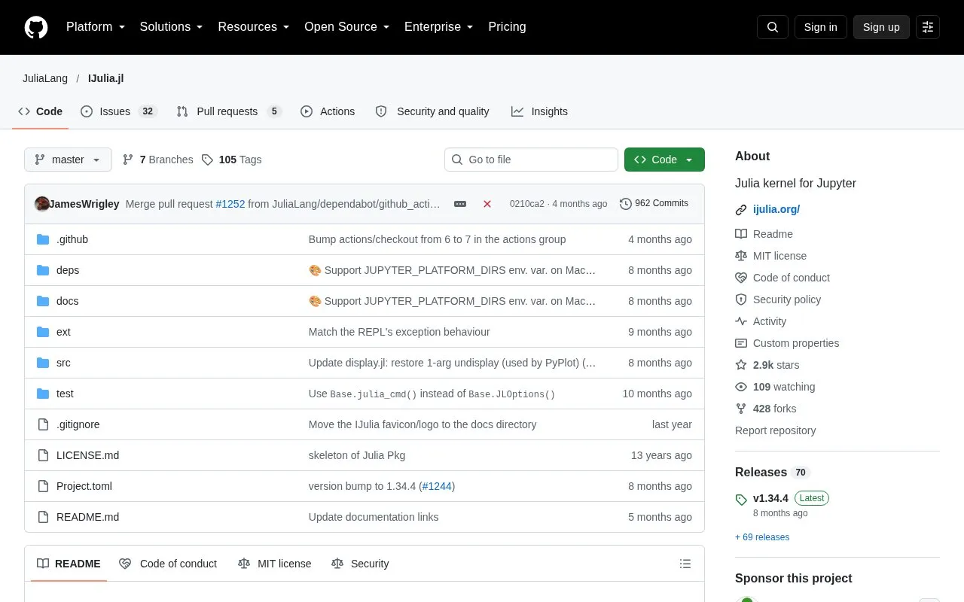Click the Sign up button
The image size is (964, 602).
pos(881,27)
